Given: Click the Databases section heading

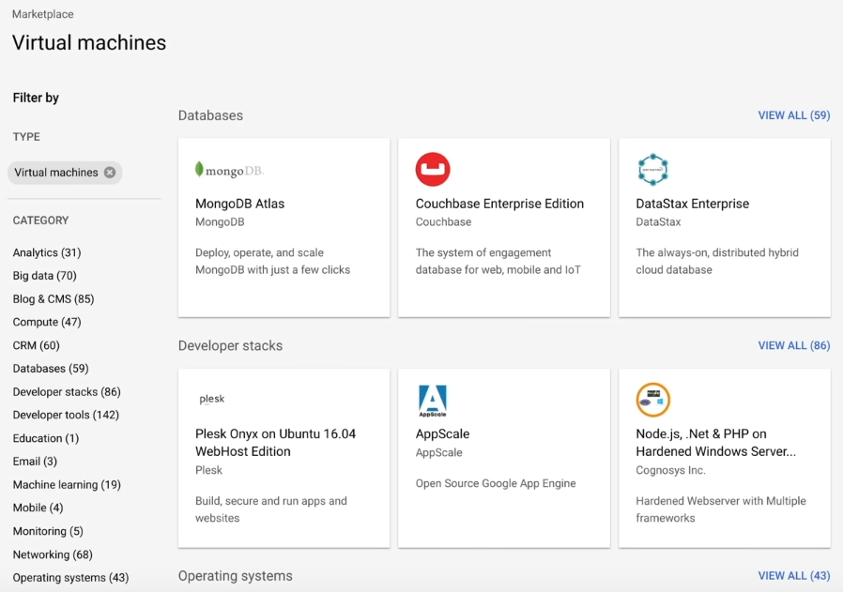Looking at the screenshot, I should pos(209,114).
